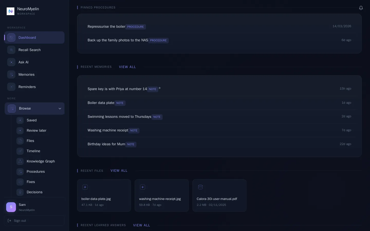This screenshot has width=370, height=231.
Task: Open the Memories section
Action: [34, 74]
